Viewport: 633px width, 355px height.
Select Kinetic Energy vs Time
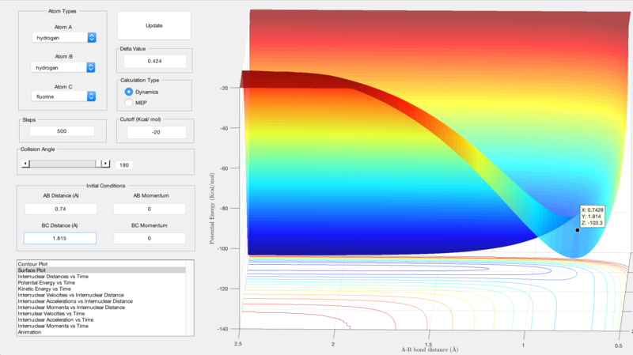pyautogui.click(x=49, y=289)
